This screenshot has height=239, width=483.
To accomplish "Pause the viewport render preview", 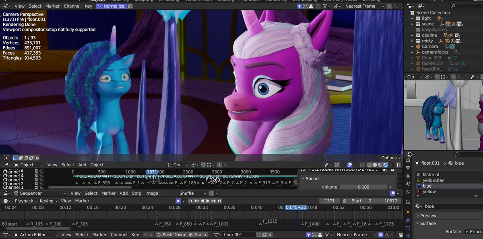I will (398, 165).
